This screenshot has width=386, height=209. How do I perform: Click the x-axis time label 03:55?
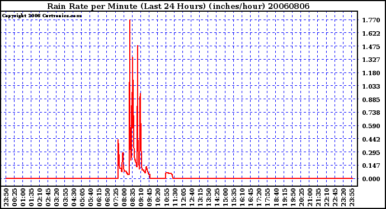pos(65,197)
